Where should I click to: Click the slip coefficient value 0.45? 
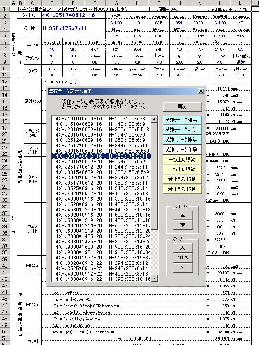[x=174, y=9]
